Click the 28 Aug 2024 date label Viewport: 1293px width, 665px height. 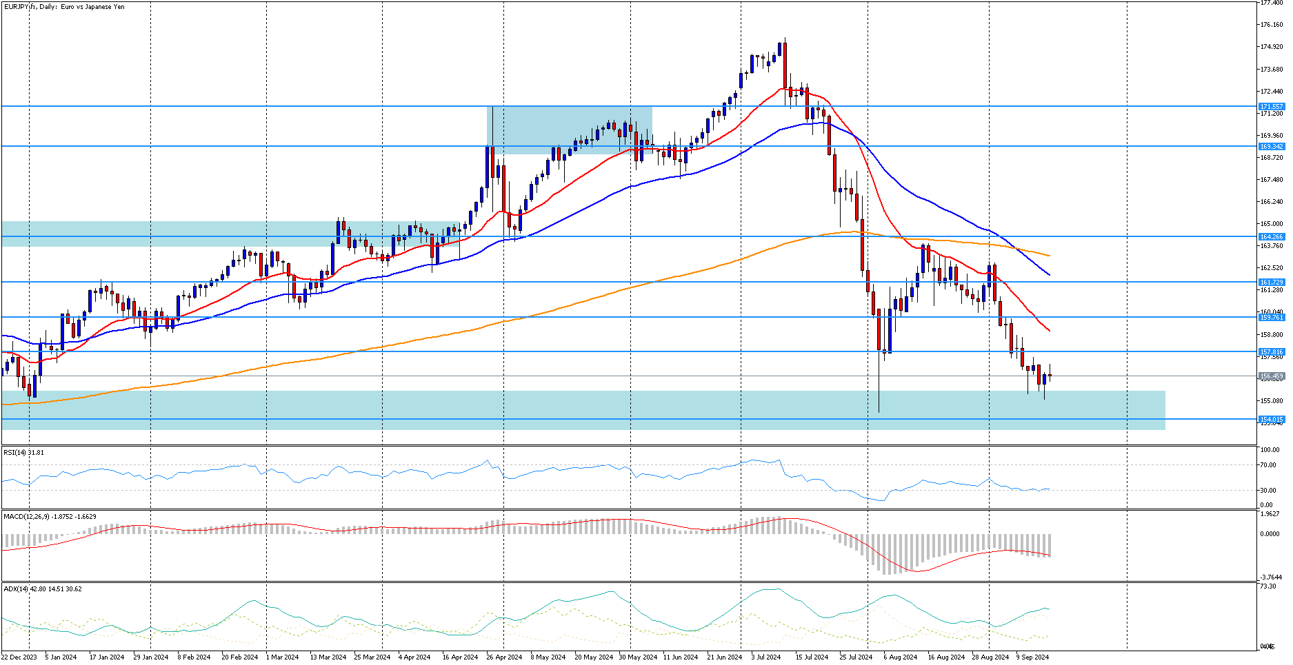click(990, 657)
